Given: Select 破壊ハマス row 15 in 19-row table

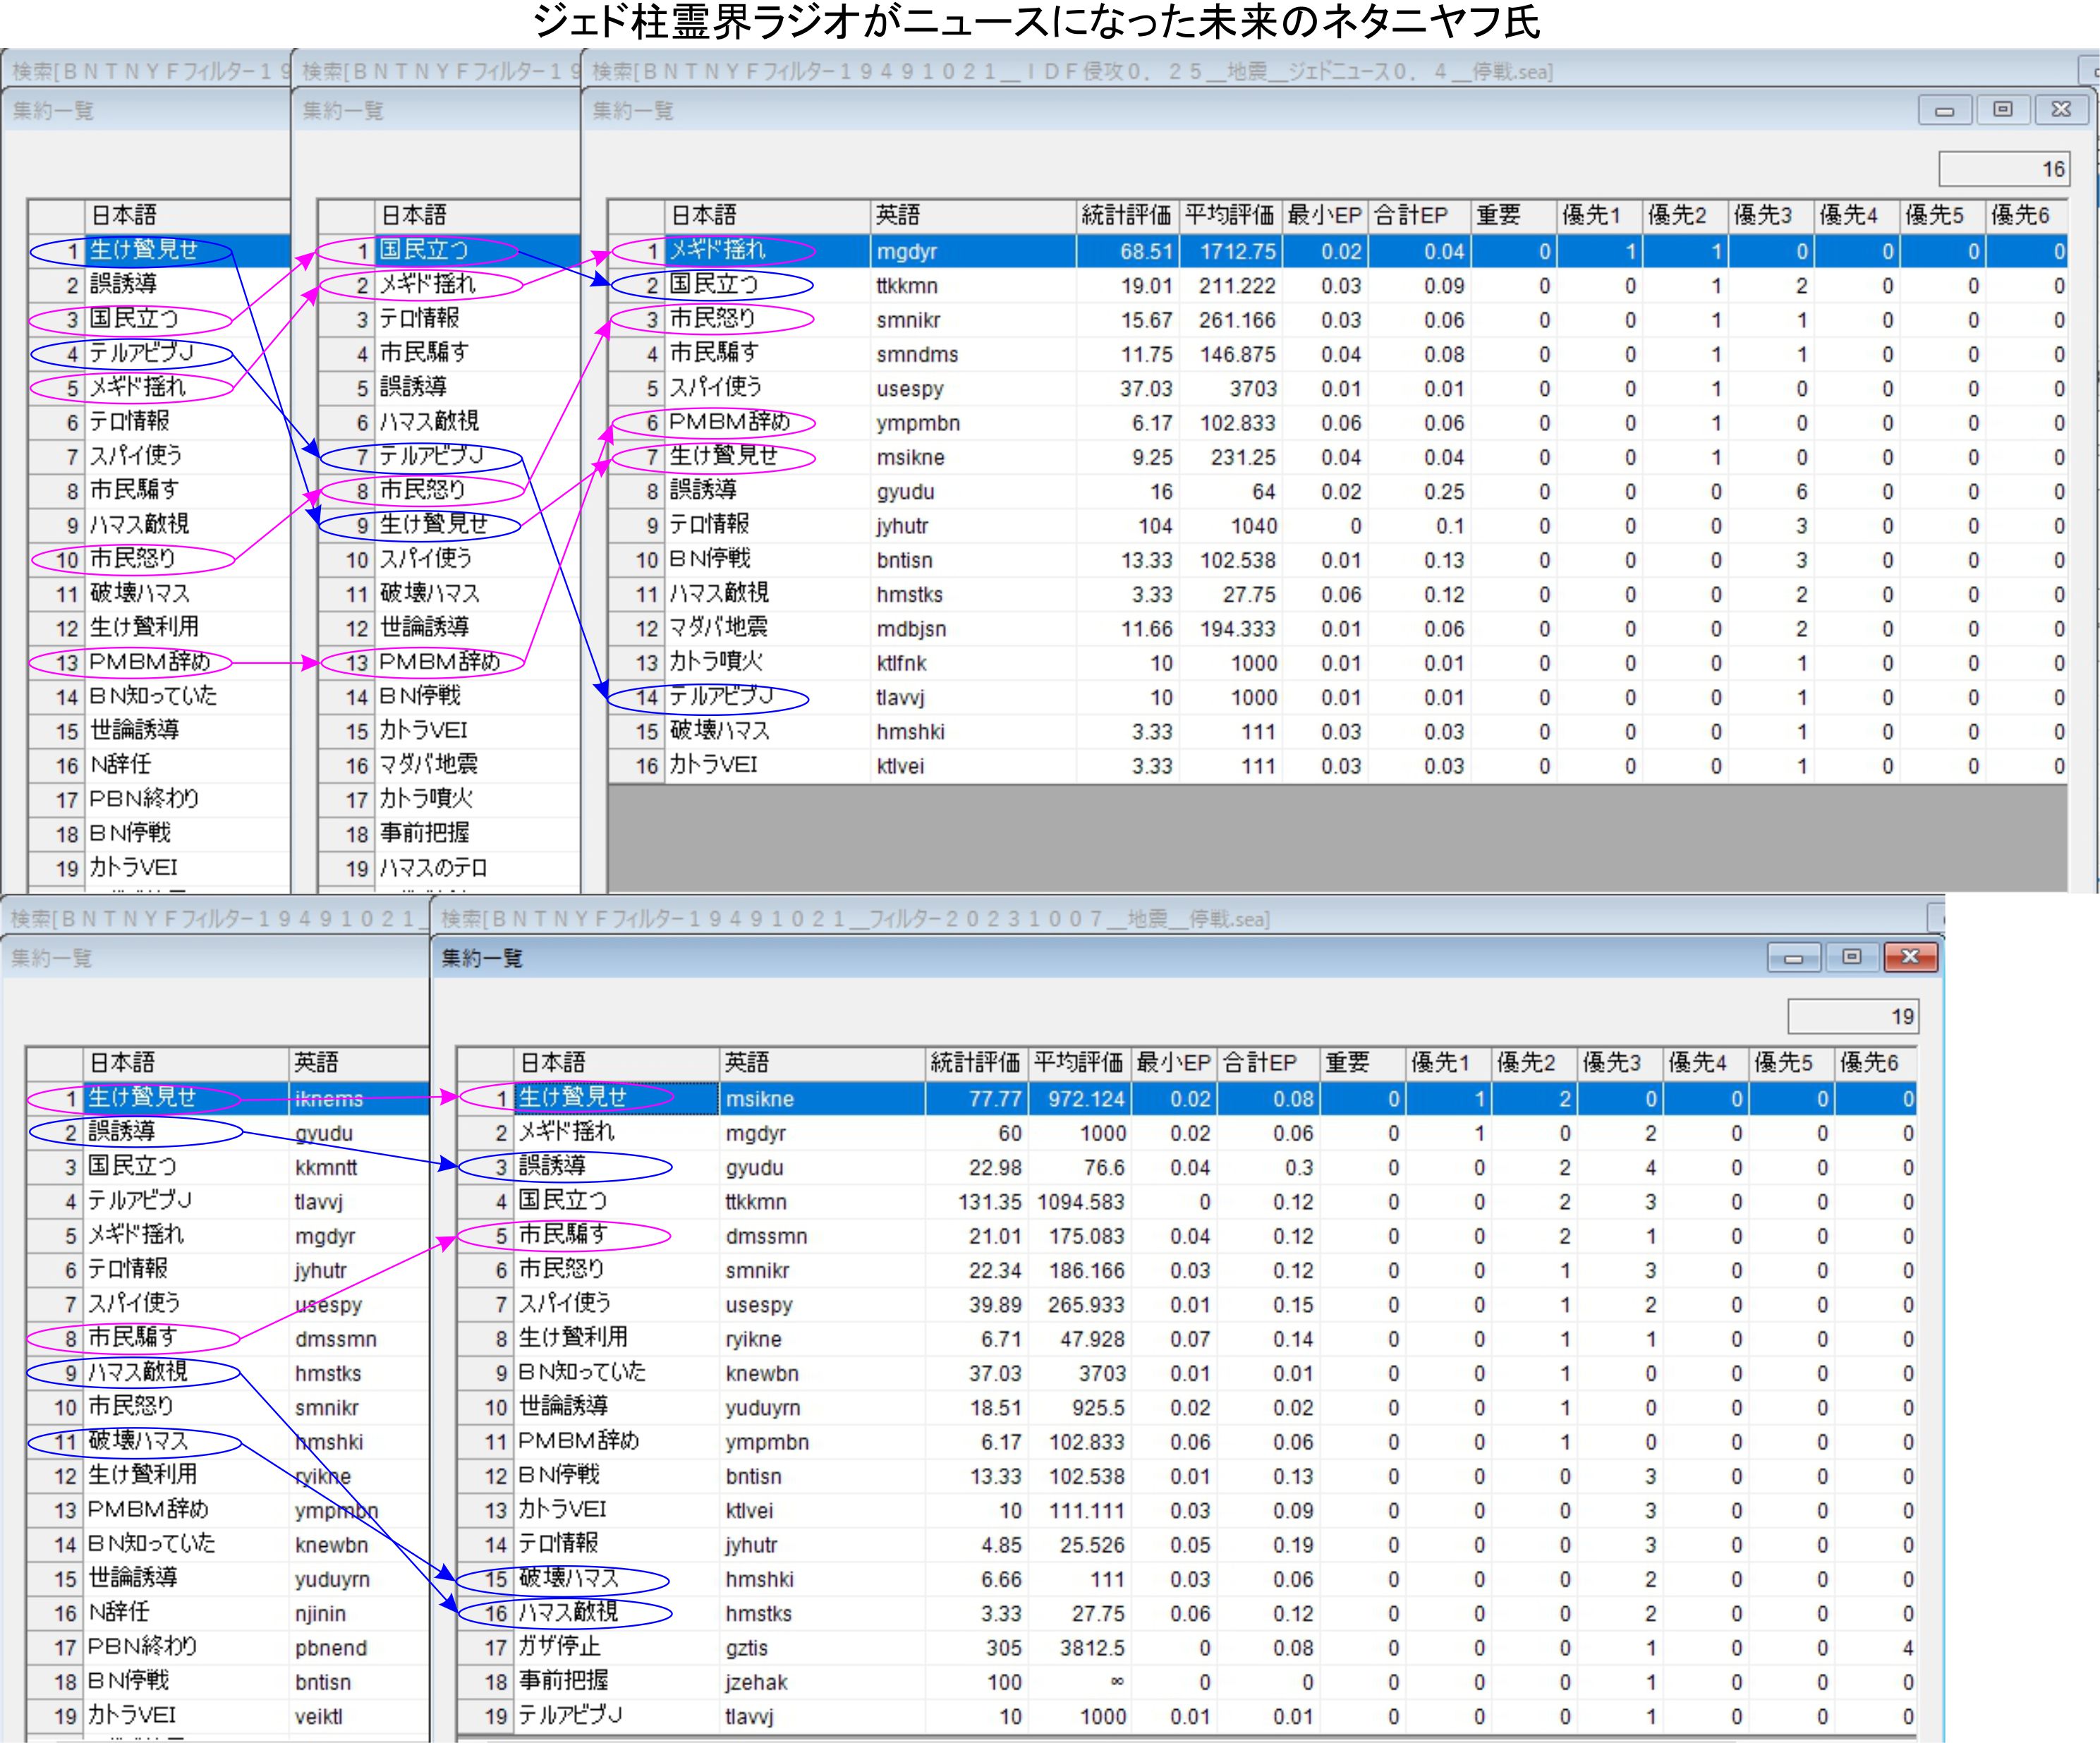Looking at the screenshot, I should 1187,1579.
